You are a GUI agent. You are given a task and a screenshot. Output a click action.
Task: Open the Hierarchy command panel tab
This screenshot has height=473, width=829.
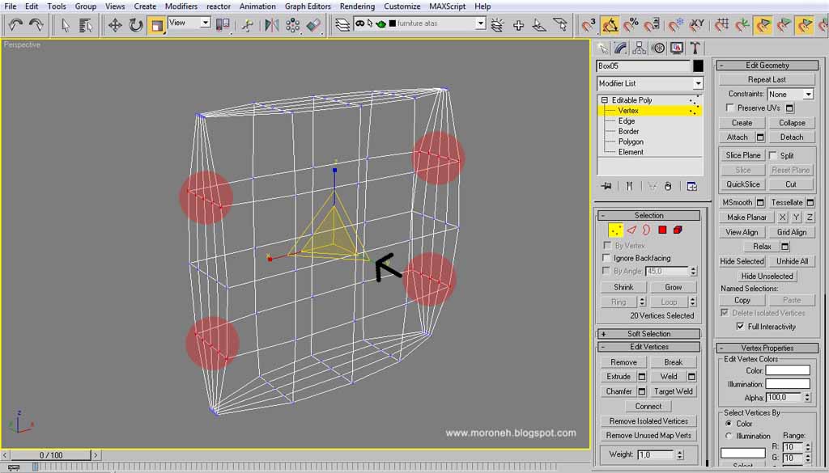640,48
